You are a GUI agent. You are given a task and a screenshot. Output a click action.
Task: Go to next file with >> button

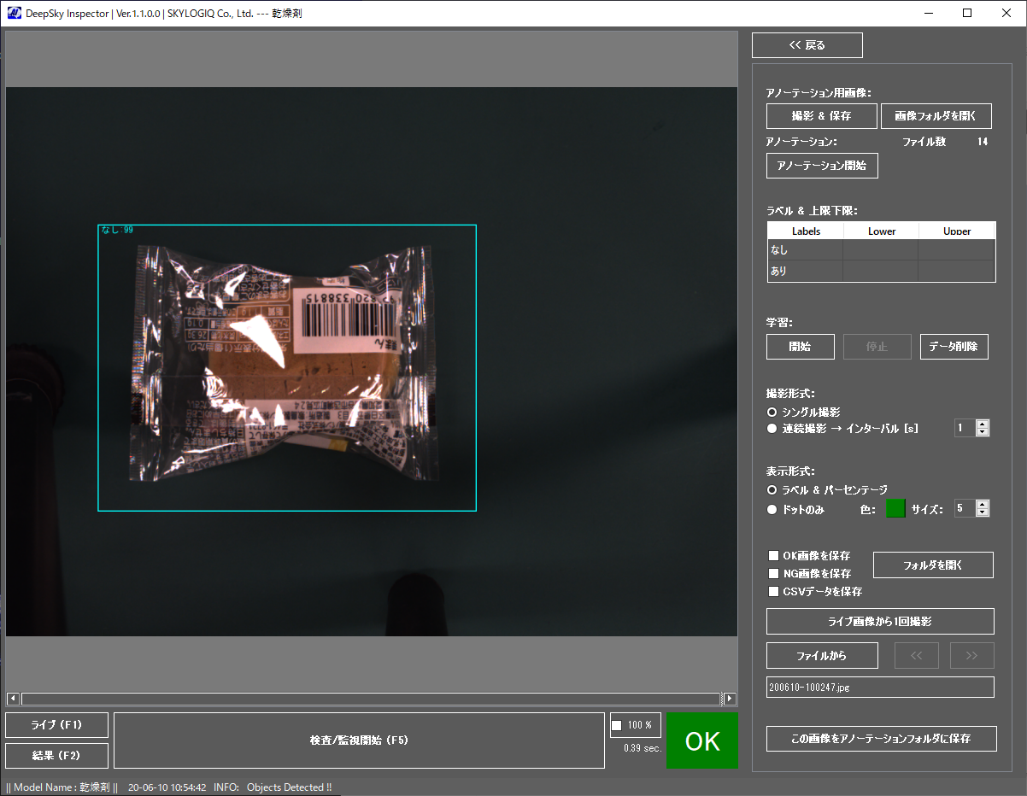click(972, 656)
